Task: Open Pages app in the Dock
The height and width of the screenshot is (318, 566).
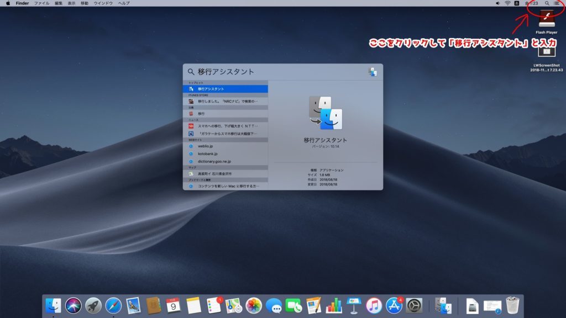Action: tap(314, 306)
